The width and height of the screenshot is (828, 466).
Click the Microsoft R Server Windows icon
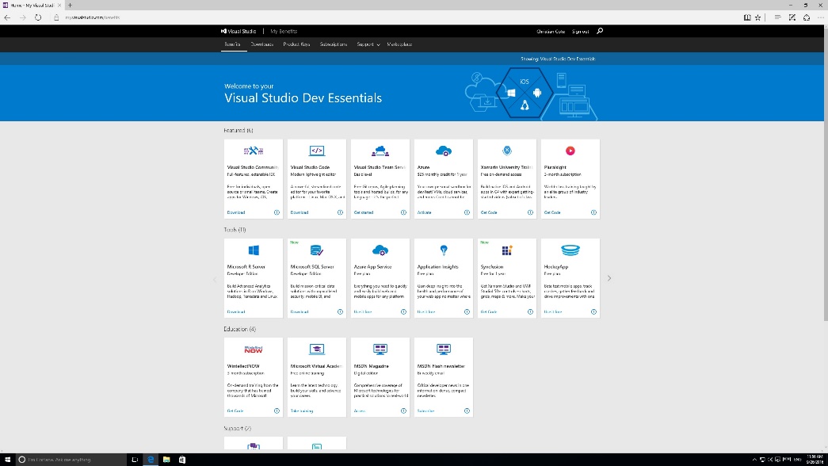tap(254, 250)
